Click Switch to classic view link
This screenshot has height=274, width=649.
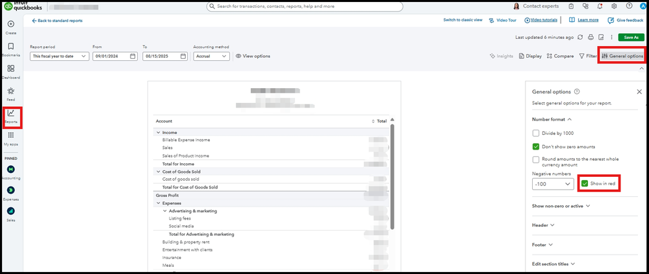(463, 20)
